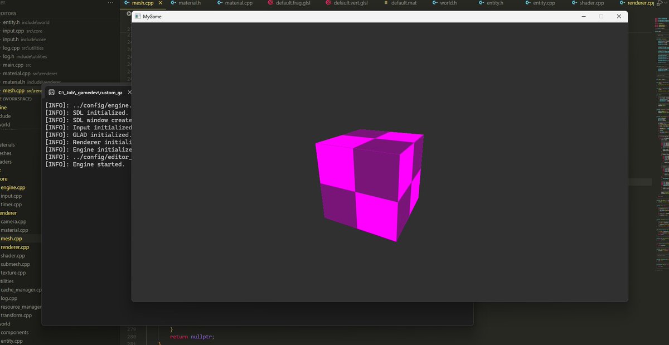This screenshot has height=345, width=669.
Task: Expand the shaders folder
Action: pos(6,162)
